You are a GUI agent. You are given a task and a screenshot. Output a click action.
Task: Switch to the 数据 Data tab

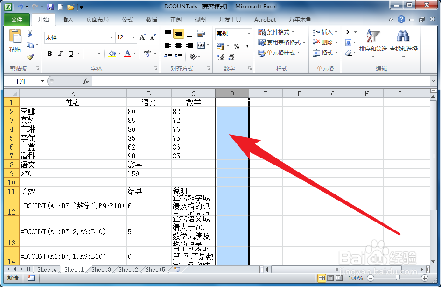(152, 20)
